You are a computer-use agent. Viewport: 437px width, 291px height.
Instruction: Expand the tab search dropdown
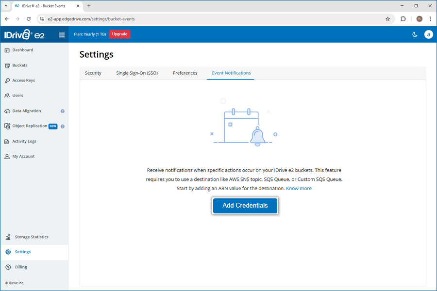pyautogui.click(x=6, y=6)
